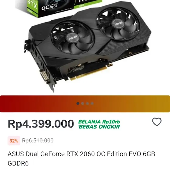Tap the red-to-gold gradient banner
This screenshot has width=170, height=170.
point(85,104)
